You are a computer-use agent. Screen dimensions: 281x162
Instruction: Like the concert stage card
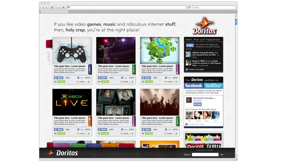tap(125, 78)
